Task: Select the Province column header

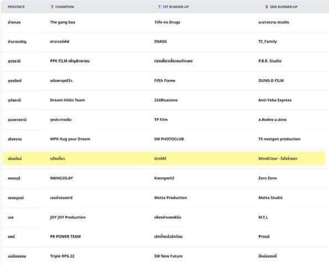Action: coord(16,7)
